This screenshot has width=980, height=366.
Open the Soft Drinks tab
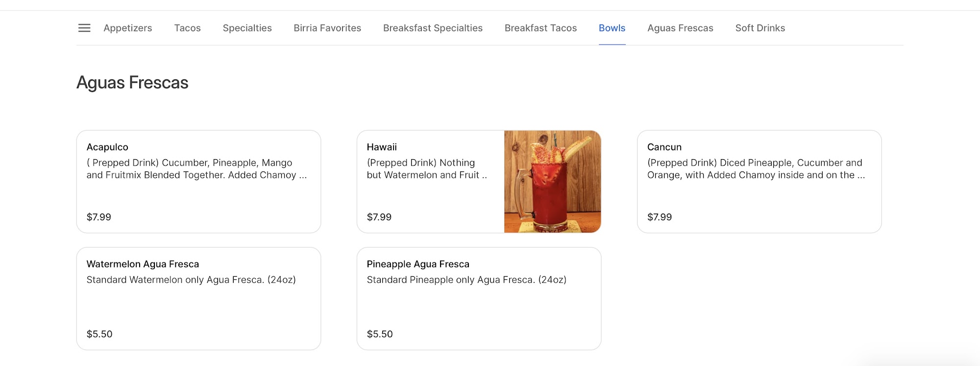[760, 28]
